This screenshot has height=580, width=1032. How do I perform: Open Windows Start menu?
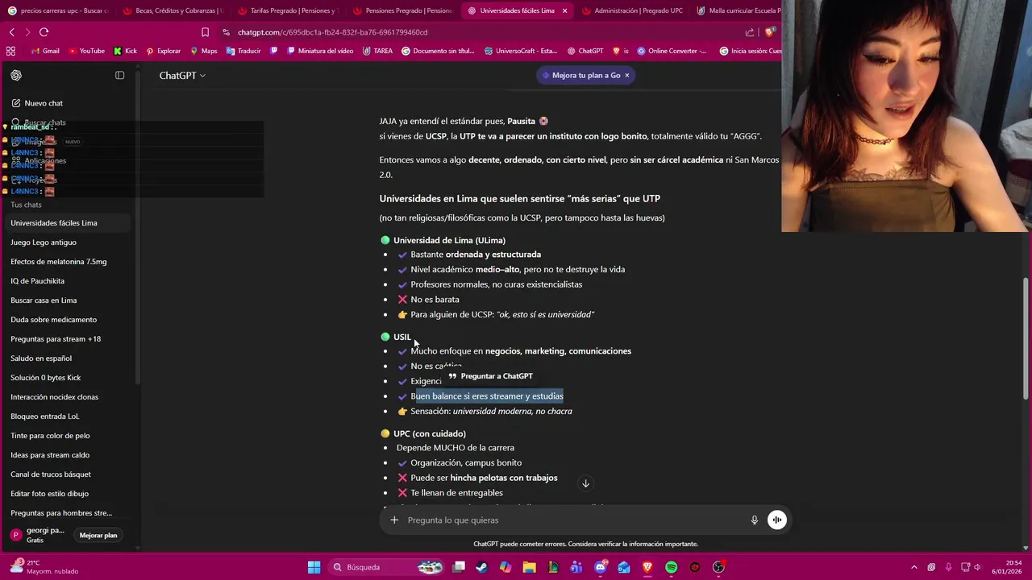(x=314, y=567)
